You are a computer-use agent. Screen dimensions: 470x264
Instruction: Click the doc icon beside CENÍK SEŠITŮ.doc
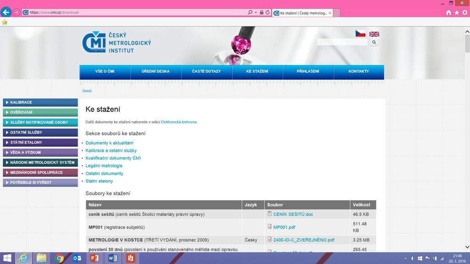click(x=269, y=214)
